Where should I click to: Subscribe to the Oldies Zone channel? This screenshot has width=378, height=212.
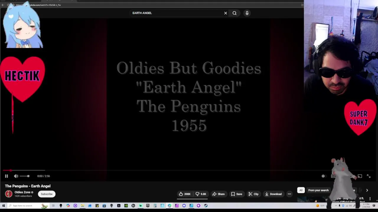pos(47,194)
